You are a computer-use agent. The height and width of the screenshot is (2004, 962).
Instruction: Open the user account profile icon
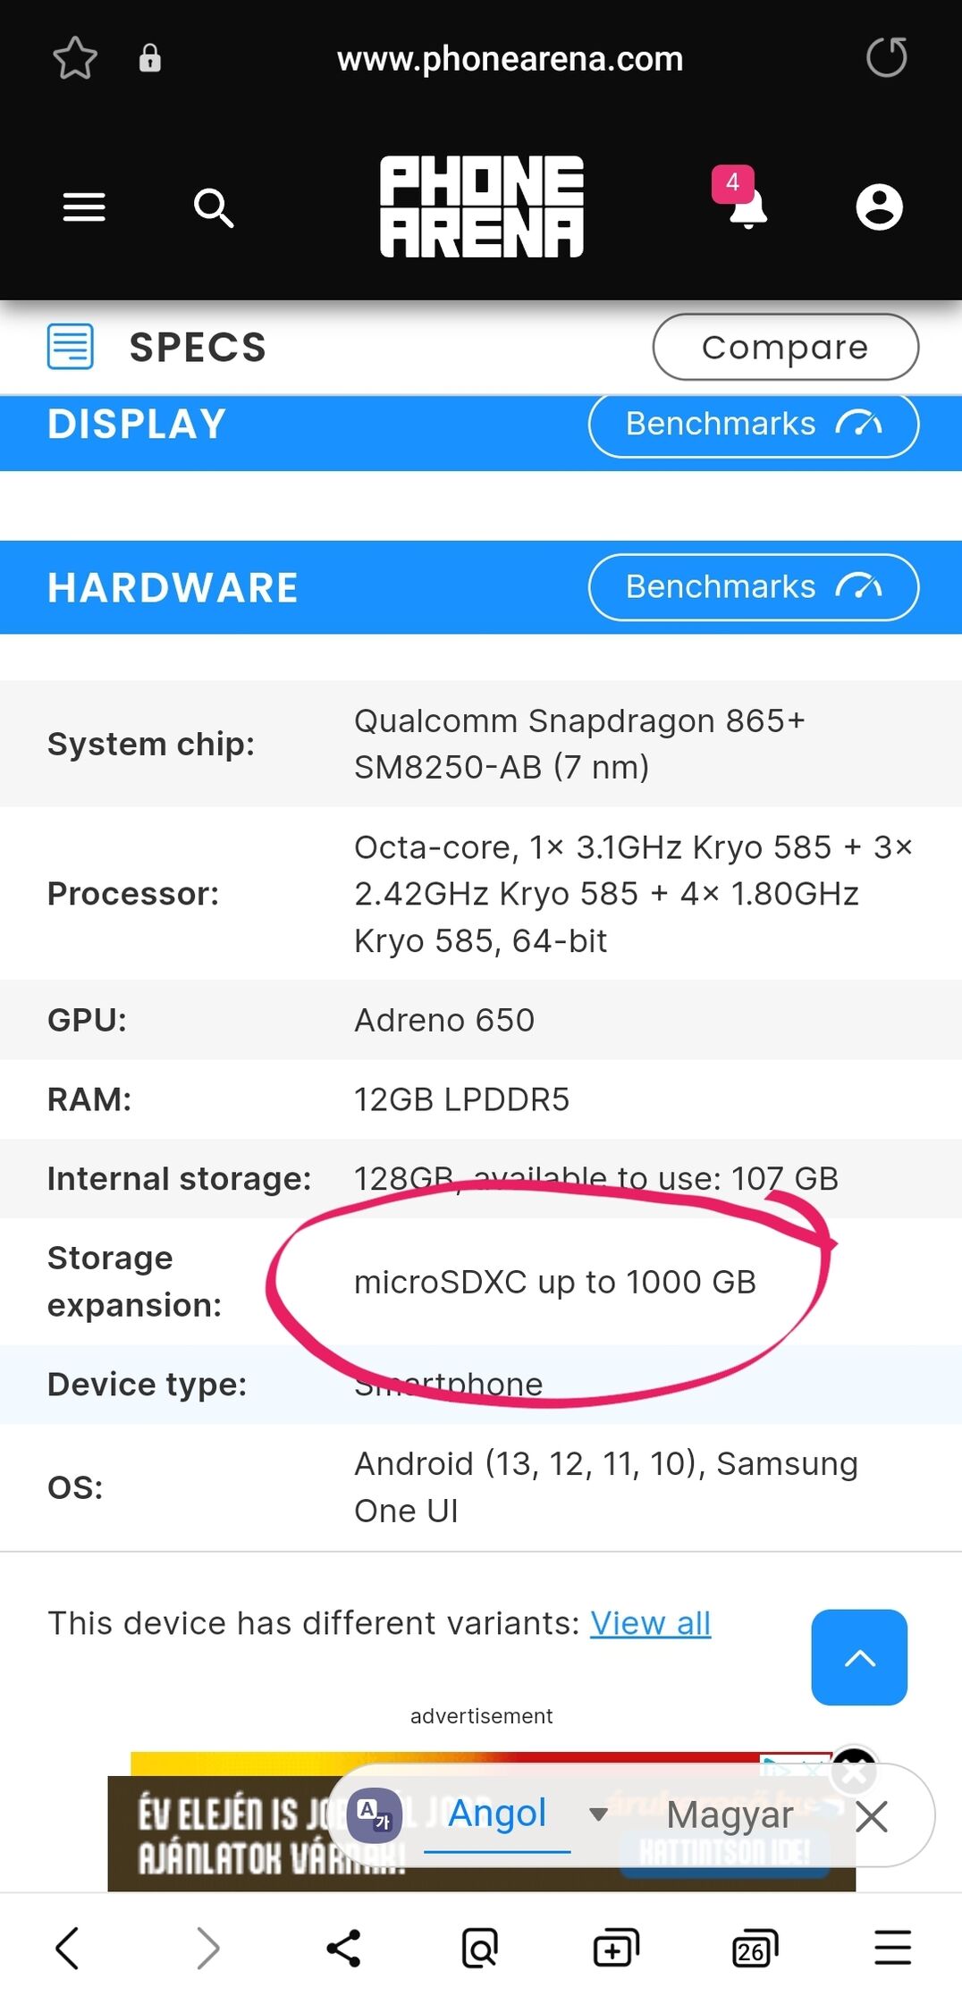(879, 207)
